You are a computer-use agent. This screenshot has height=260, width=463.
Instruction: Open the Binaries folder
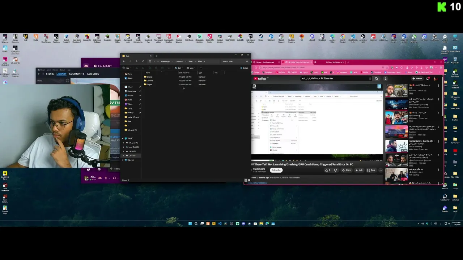148,77
